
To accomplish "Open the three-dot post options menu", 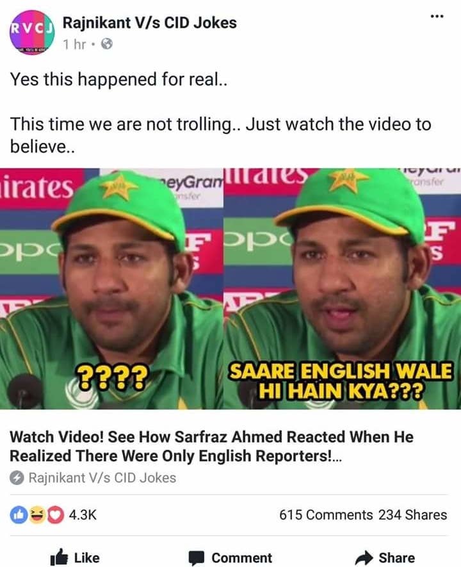I will pyautogui.click(x=437, y=16).
